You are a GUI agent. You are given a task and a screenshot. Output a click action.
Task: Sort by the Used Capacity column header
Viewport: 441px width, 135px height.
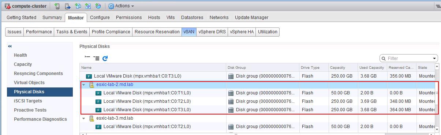[372, 67]
